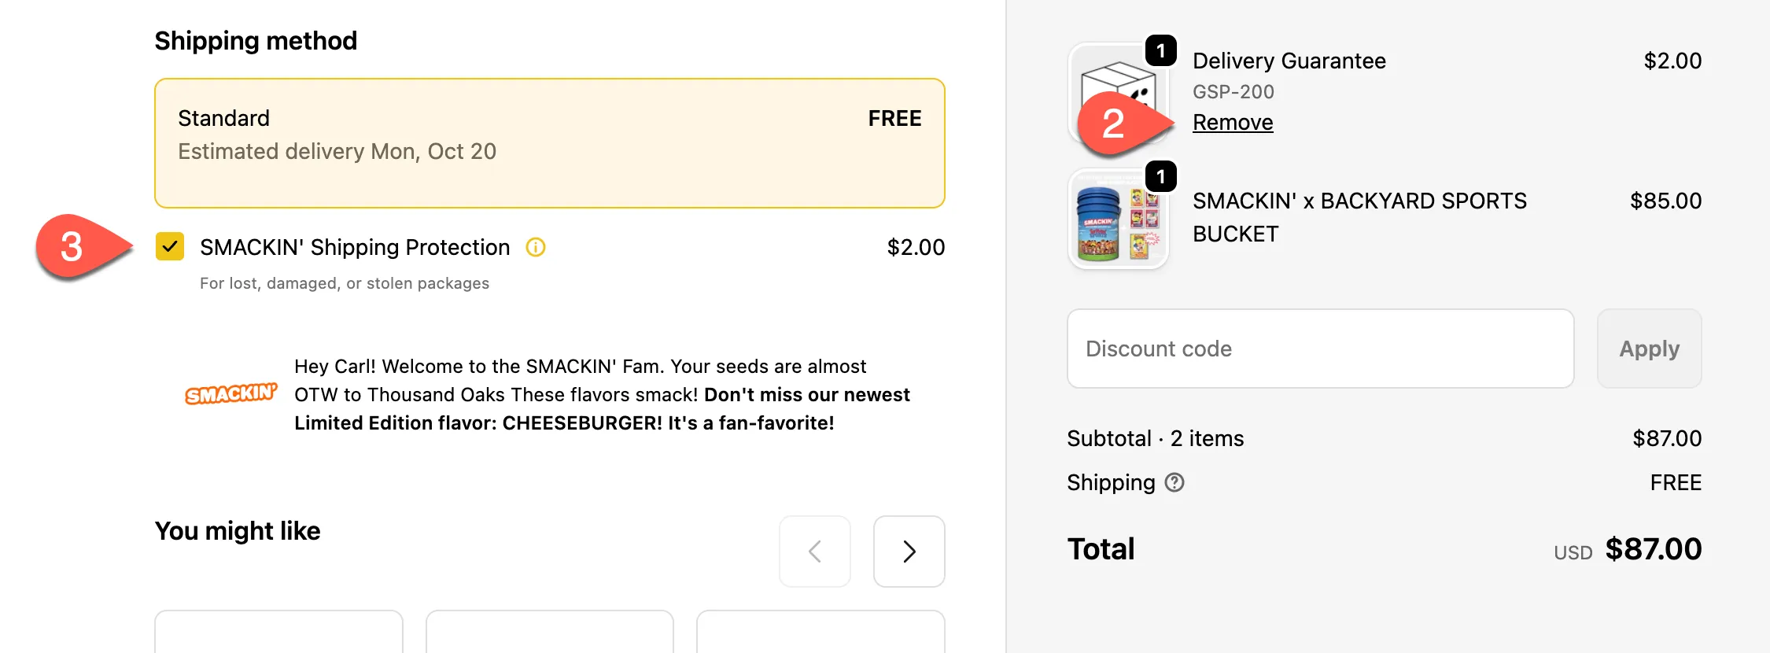Click the SMACKIN' brand logo
Screen dimensions: 1770x653
pyautogui.click(x=230, y=393)
